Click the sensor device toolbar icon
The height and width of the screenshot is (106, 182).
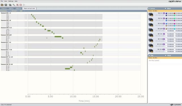pyautogui.click(x=10, y=5)
